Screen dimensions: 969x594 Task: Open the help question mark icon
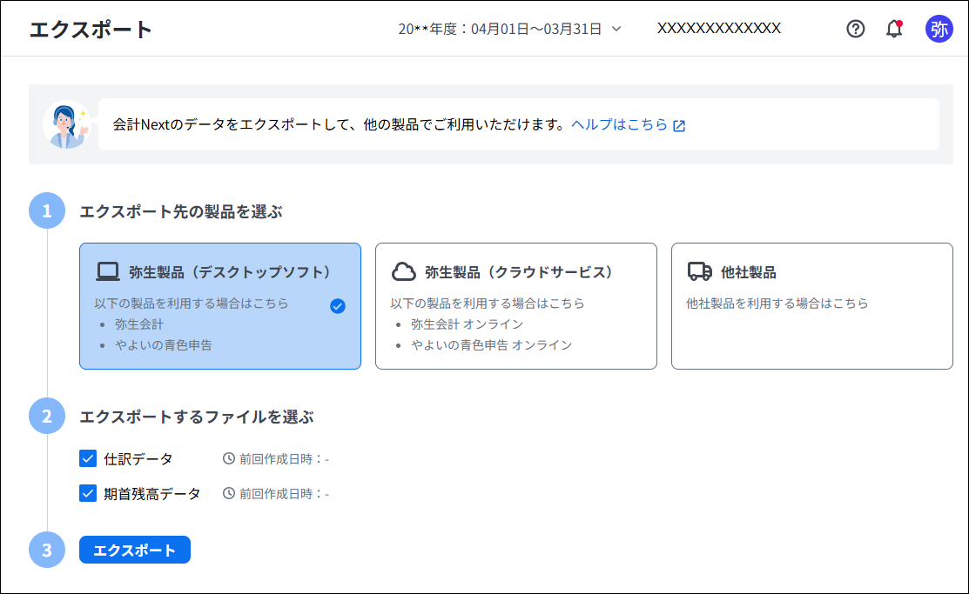[x=855, y=29]
